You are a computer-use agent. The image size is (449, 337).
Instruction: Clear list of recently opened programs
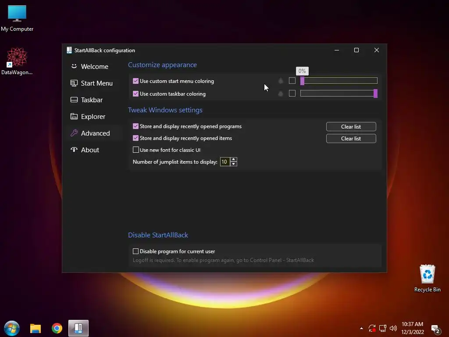click(x=351, y=127)
